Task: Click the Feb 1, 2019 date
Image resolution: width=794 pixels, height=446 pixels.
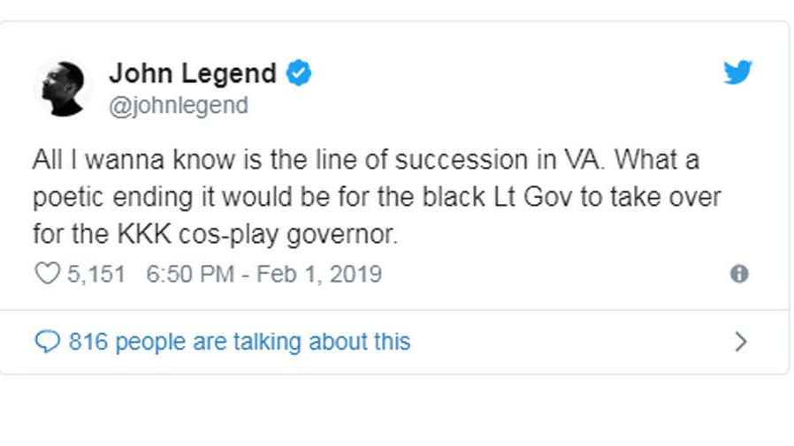Action: (319, 274)
